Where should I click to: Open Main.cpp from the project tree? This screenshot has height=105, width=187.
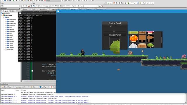pyautogui.click(x=10, y=49)
